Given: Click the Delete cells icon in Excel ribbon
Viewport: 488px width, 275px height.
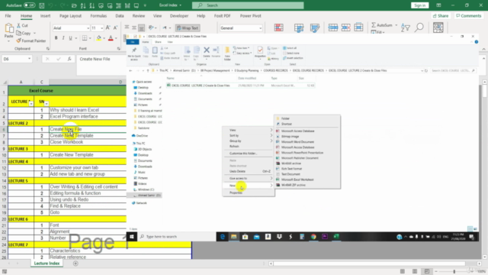Looking at the screenshot, I should [x=345, y=27].
